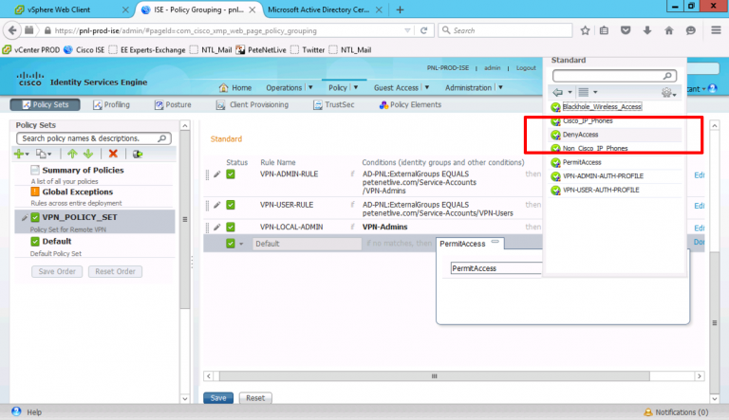Click the switch-view icon in the Policy Sets toolbar
Image resolution: width=729 pixels, height=420 pixels.
[137, 154]
